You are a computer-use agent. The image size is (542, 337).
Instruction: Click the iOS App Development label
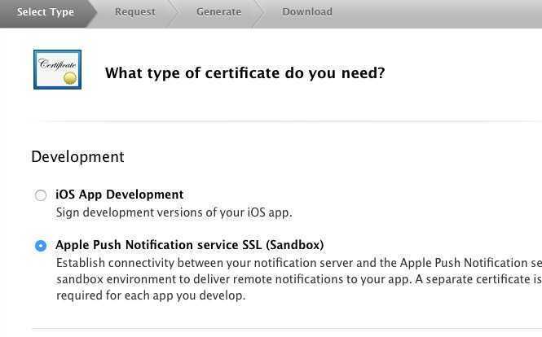click(119, 195)
